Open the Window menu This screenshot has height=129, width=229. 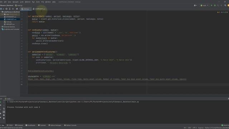[48, 2]
